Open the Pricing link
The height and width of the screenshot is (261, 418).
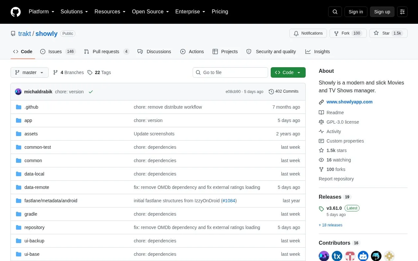pyautogui.click(x=220, y=12)
